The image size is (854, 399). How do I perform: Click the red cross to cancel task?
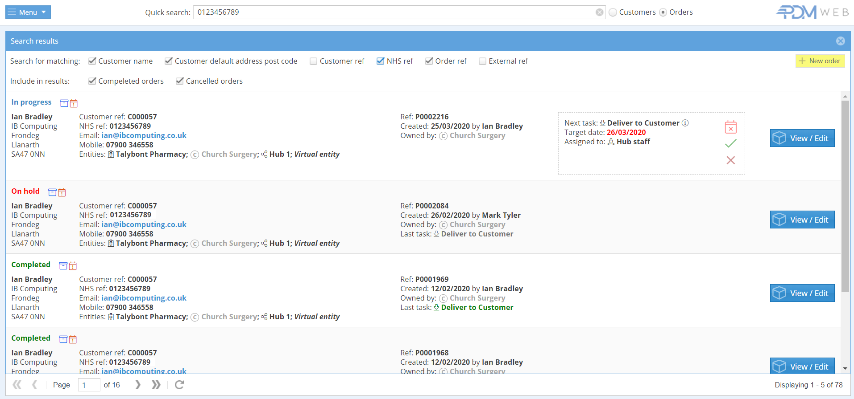[730, 160]
